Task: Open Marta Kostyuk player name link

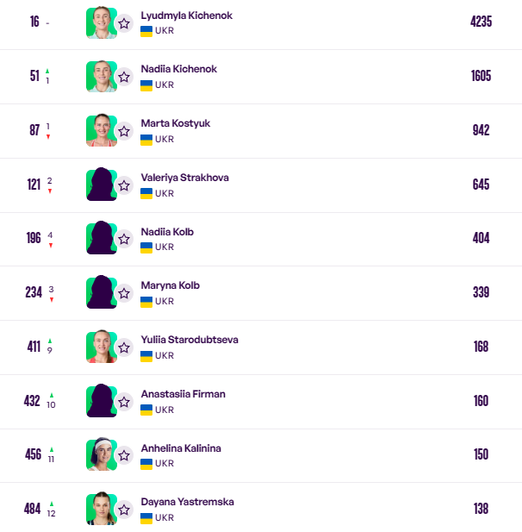Action: (x=175, y=123)
